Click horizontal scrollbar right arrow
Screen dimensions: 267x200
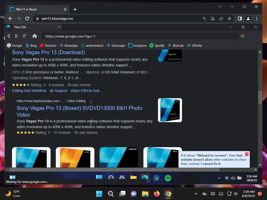click(x=256, y=170)
